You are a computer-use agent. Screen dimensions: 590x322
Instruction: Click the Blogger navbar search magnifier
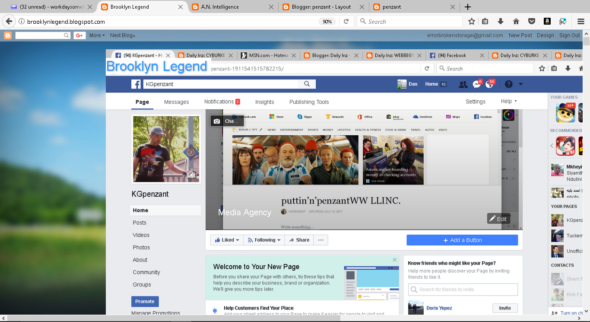coord(67,35)
